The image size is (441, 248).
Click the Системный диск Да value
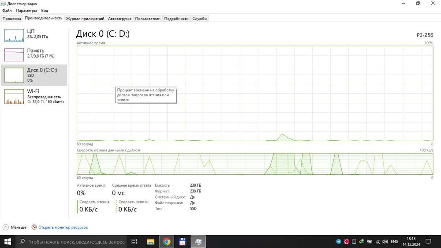[192, 197]
